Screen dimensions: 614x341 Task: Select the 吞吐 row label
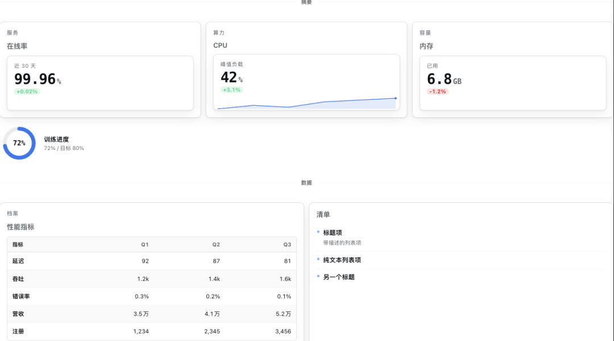coord(18,279)
